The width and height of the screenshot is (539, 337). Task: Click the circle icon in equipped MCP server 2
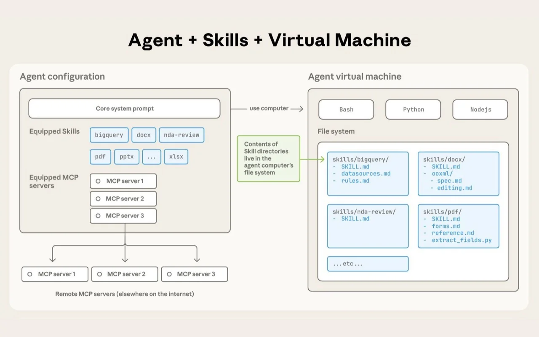[98, 199]
